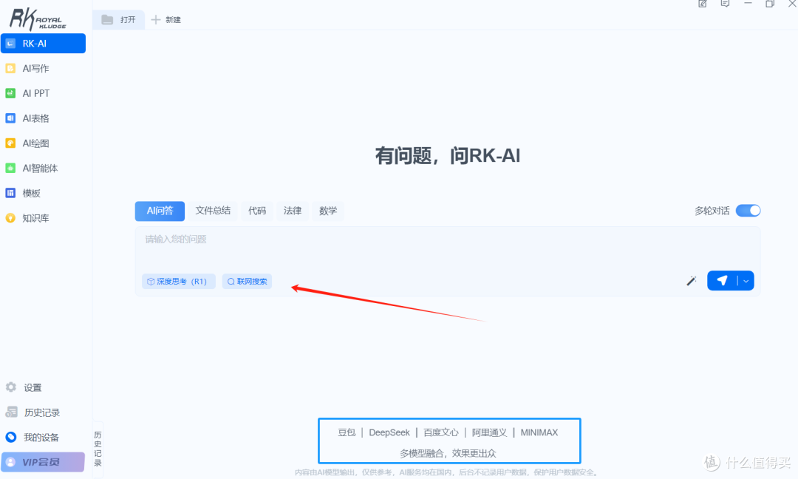Open 设置 gear icon

10,387
